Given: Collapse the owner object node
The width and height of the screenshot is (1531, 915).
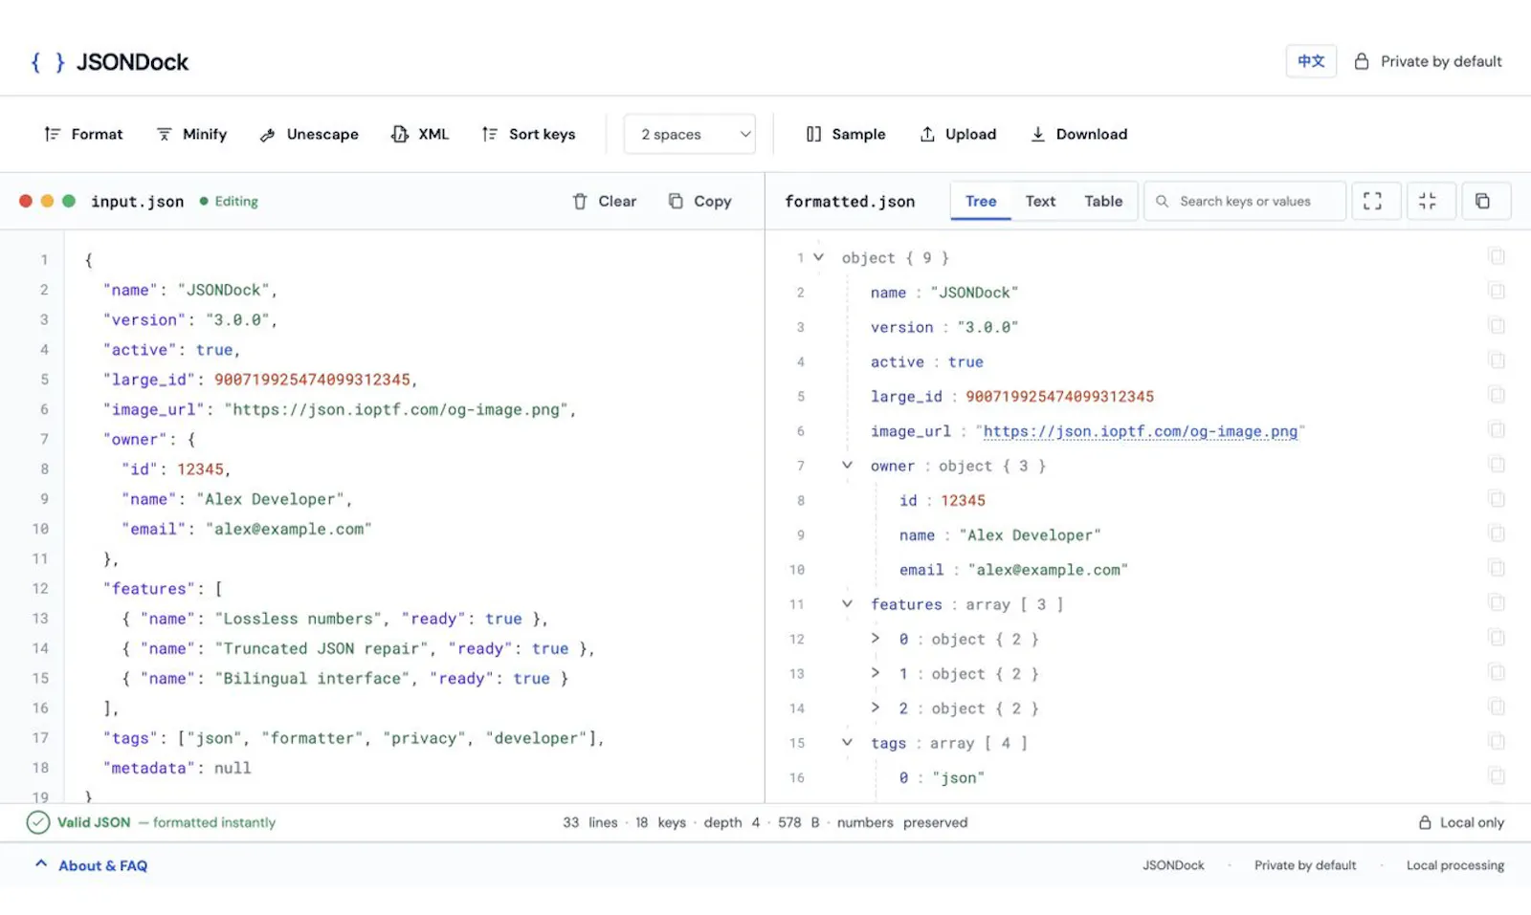Looking at the screenshot, I should coord(847,466).
